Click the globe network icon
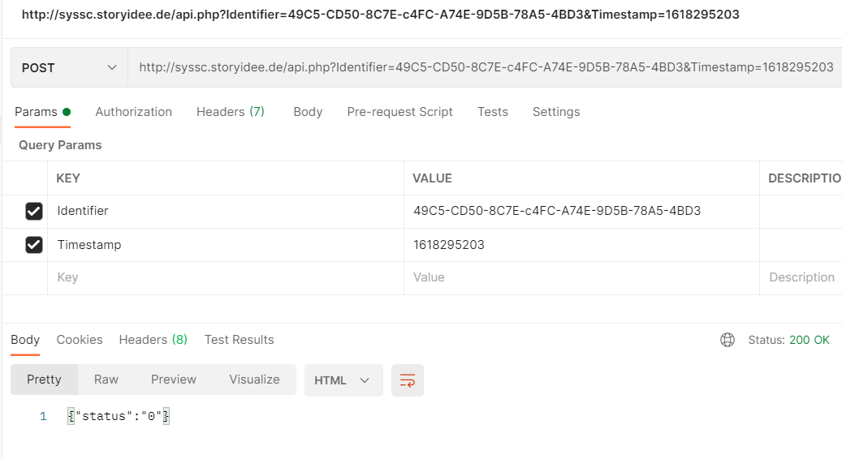The height and width of the screenshot is (459, 842). (728, 340)
